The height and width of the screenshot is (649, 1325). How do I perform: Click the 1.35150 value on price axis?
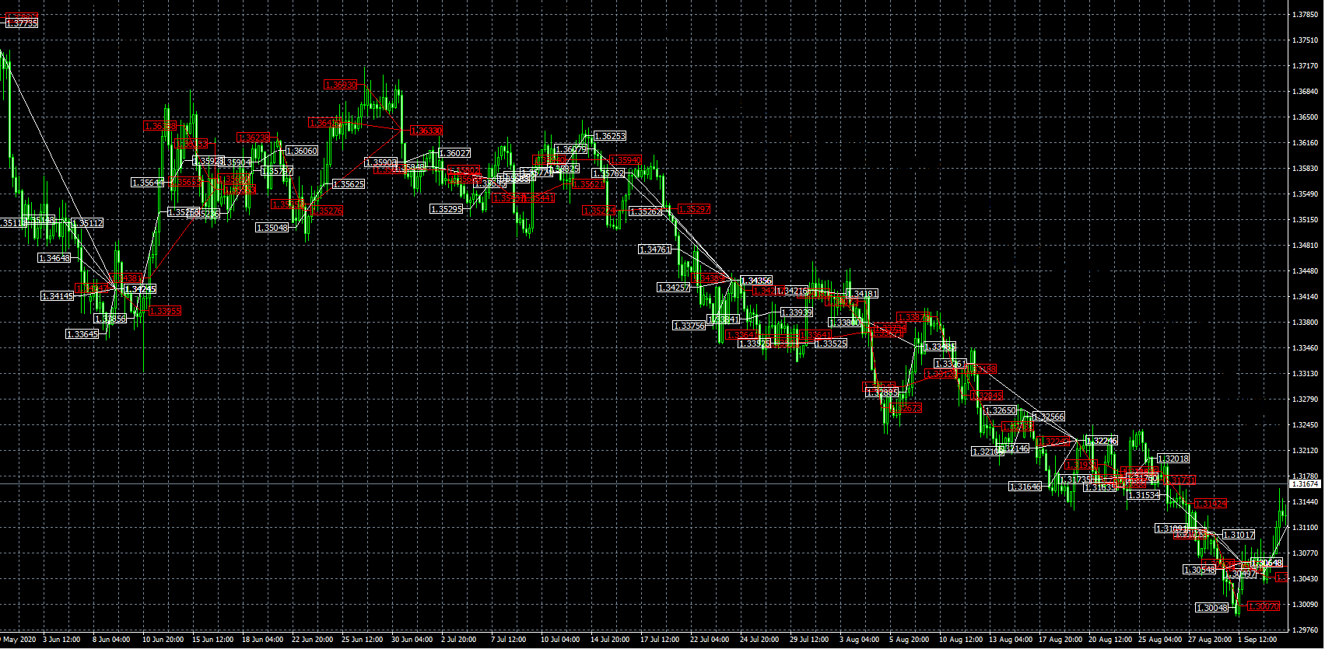pos(1305,219)
